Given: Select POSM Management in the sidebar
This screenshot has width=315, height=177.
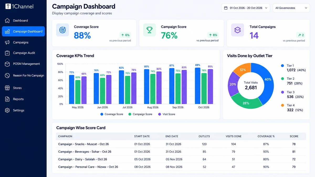Looking at the screenshot, I should pyautogui.click(x=27, y=64).
